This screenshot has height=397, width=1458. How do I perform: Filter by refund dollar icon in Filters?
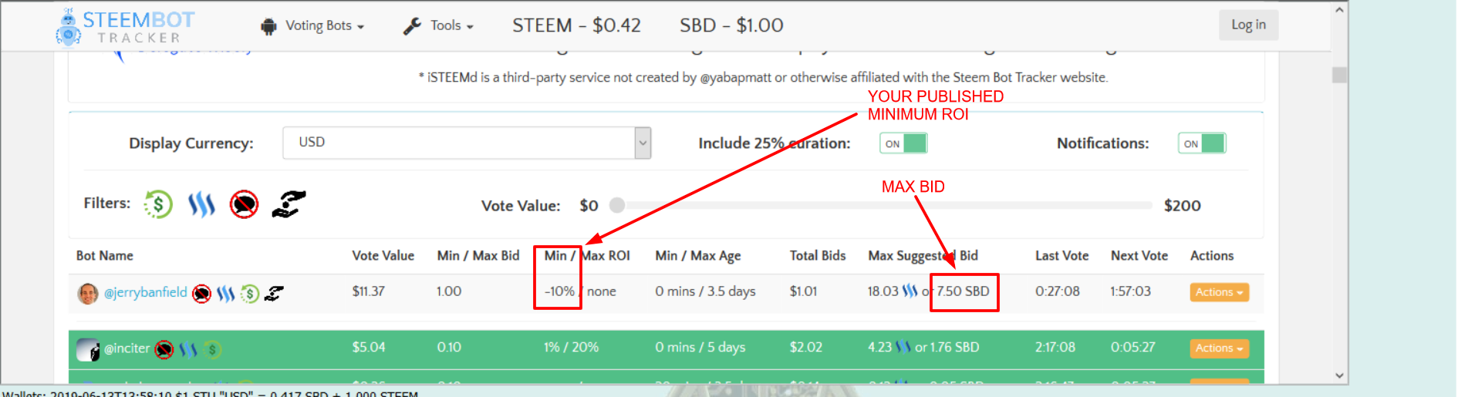click(x=158, y=204)
